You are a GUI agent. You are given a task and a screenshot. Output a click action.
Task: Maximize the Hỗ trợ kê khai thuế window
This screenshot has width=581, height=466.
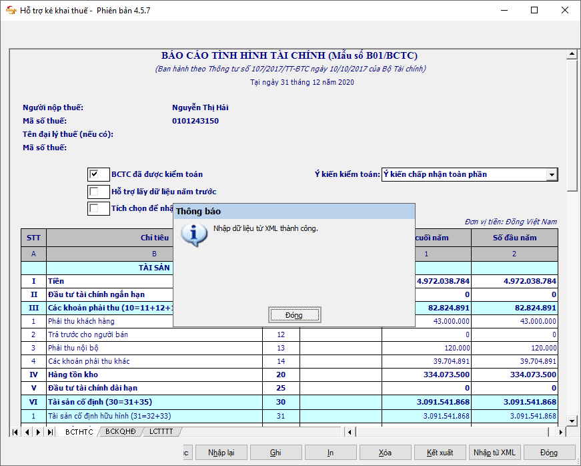[534, 11]
